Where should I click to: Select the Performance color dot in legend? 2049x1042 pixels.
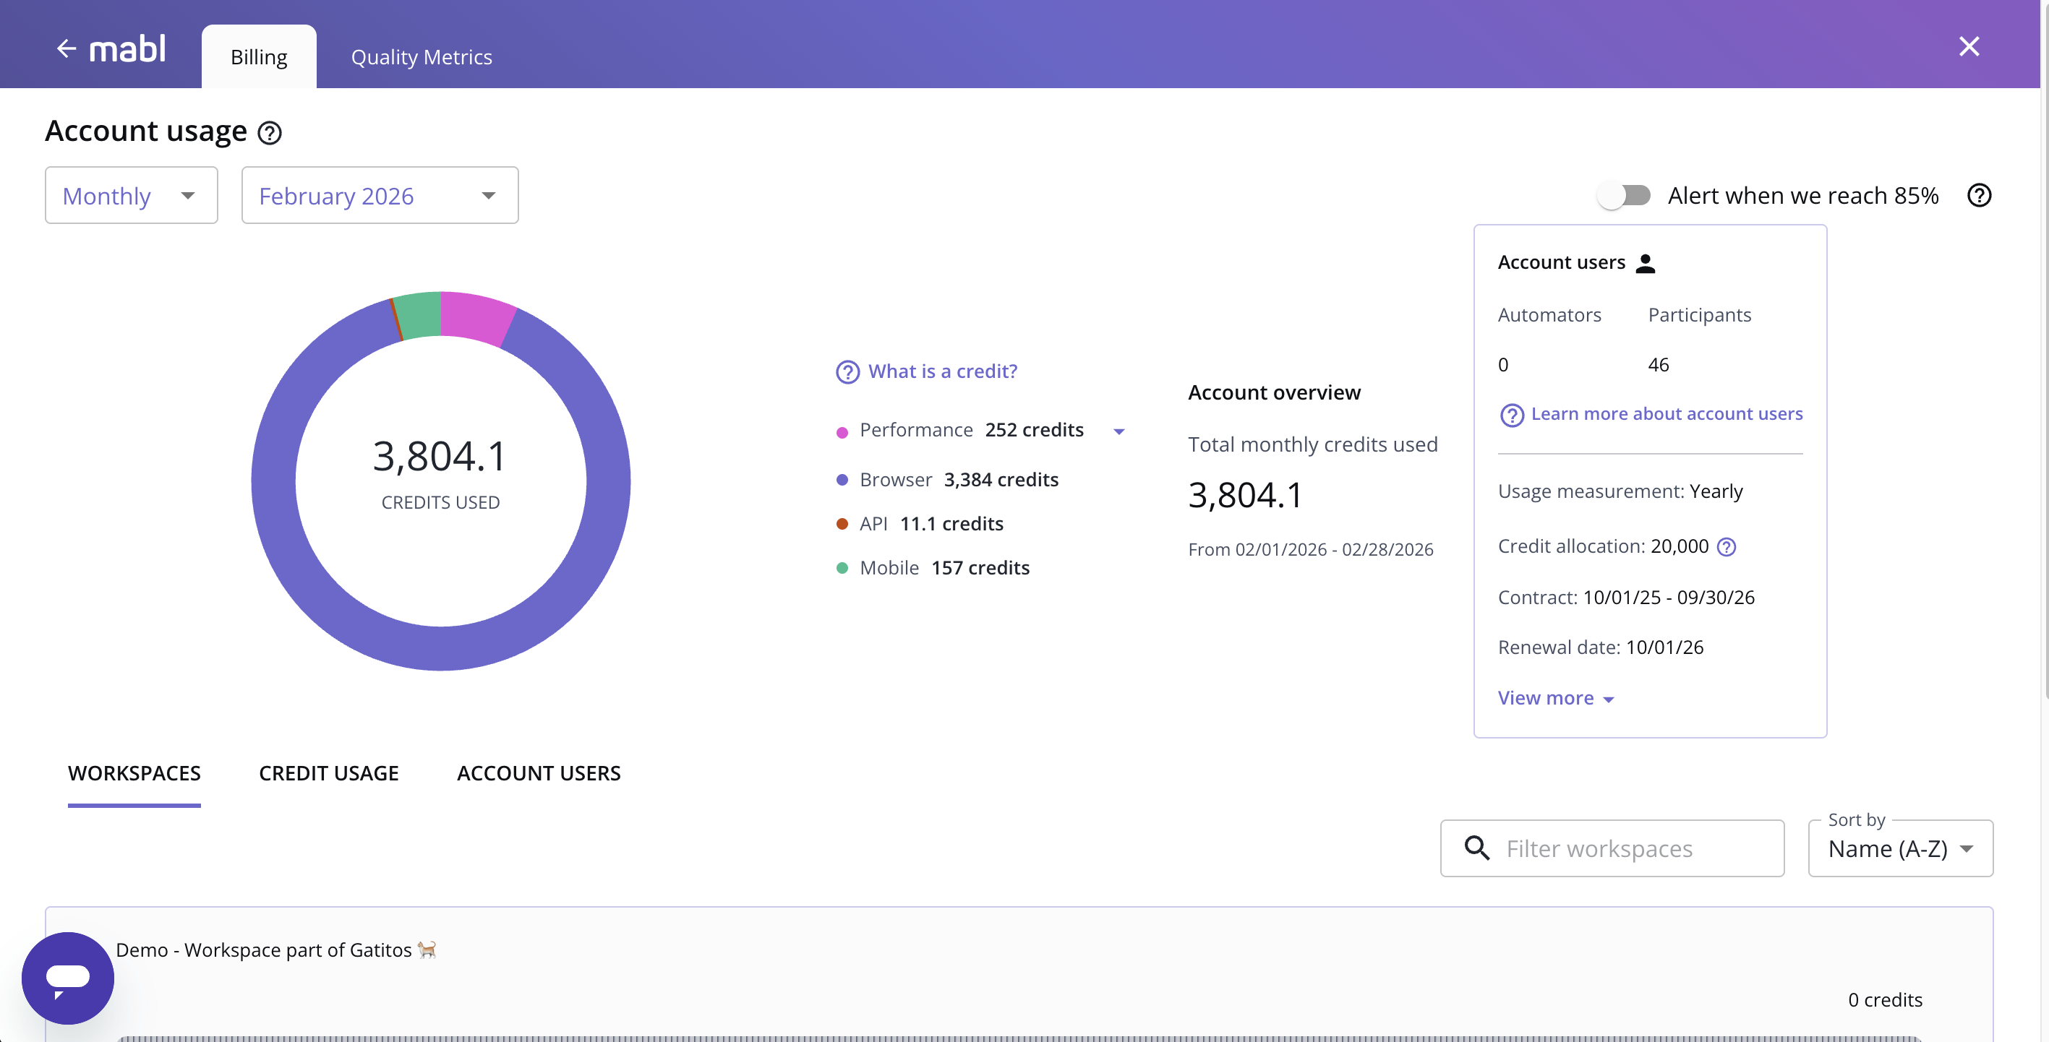843,431
